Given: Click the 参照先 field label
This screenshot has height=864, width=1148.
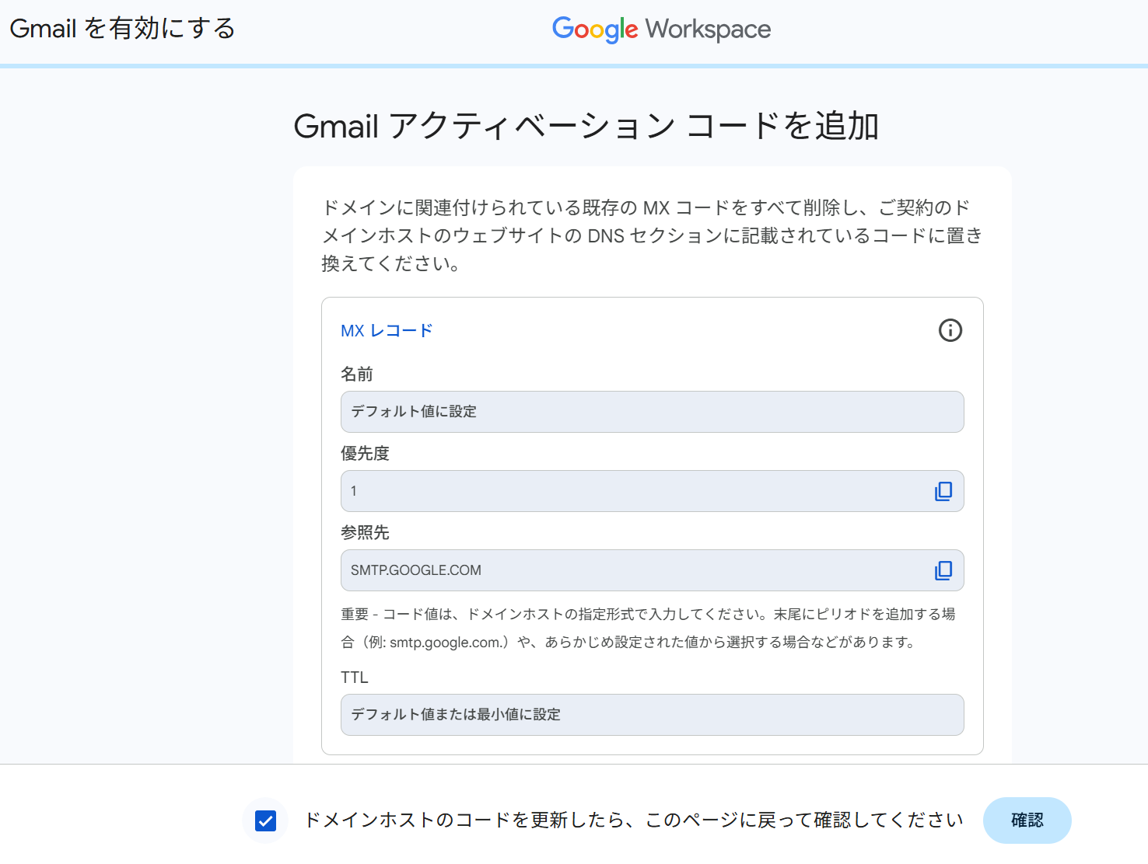Looking at the screenshot, I should 365,533.
